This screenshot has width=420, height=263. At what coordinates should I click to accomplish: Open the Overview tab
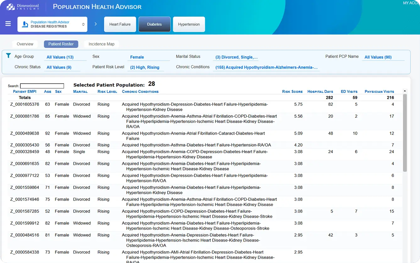tap(25, 44)
